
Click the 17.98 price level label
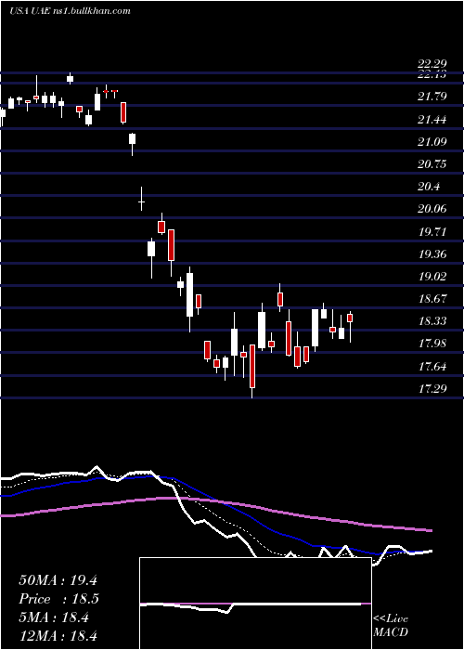(432, 344)
